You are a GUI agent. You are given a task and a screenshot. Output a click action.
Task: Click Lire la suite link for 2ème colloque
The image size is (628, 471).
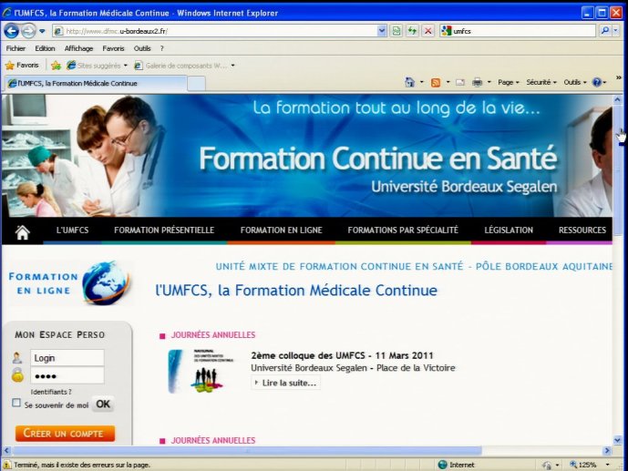click(285, 383)
